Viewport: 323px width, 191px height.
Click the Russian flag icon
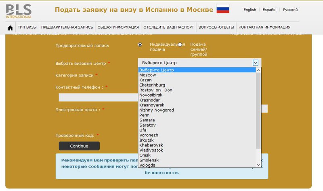pos(223,9)
